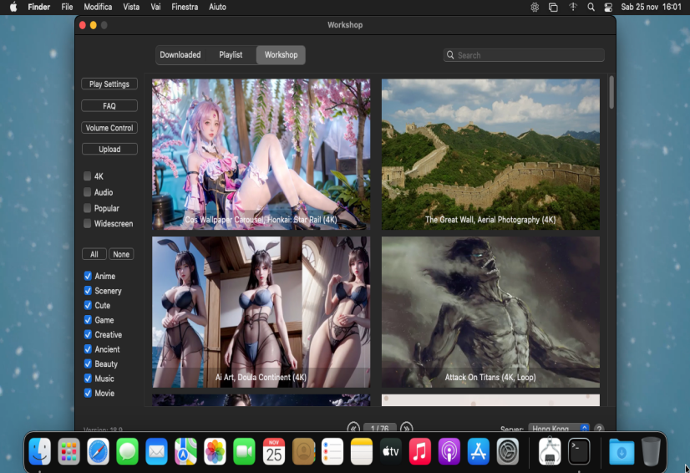Open the Finestra menu
The height and width of the screenshot is (473, 690).
[185, 7]
